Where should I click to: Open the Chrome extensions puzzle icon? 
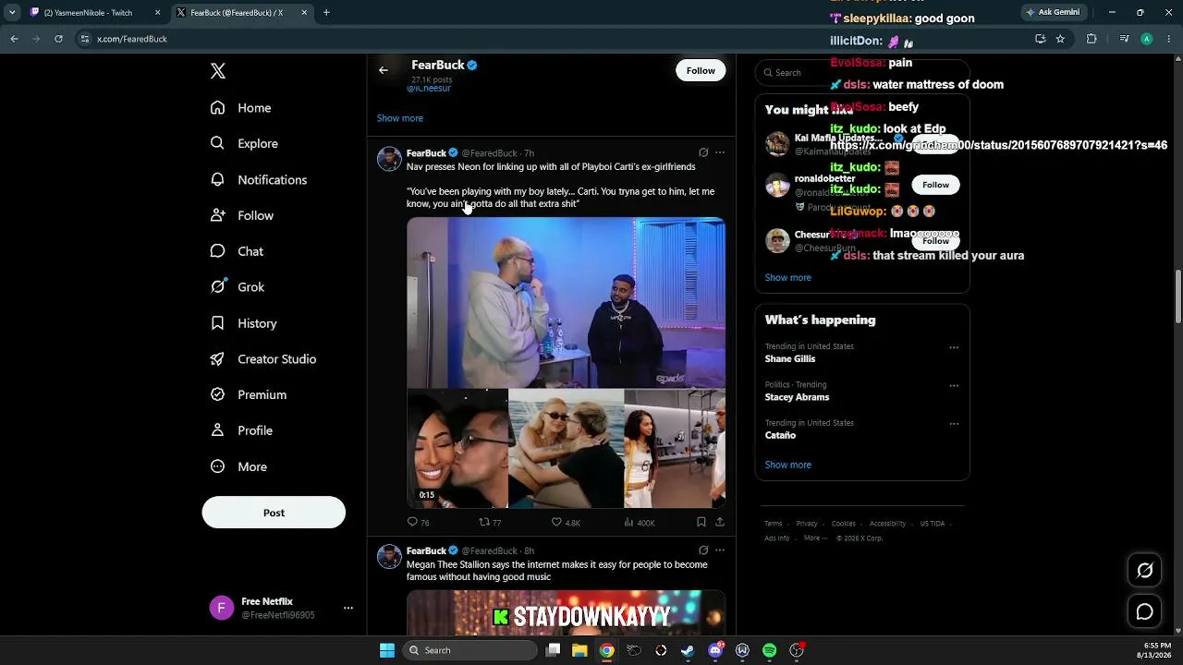(1092, 39)
